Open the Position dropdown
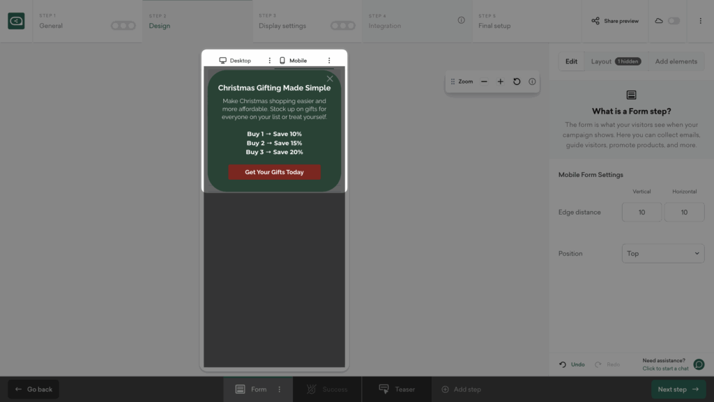This screenshot has width=714, height=402. (x=662, y=254)
